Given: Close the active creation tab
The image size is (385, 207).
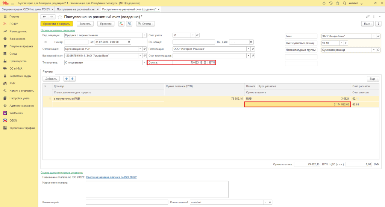Looking at the screenshot, I should 159,9.
